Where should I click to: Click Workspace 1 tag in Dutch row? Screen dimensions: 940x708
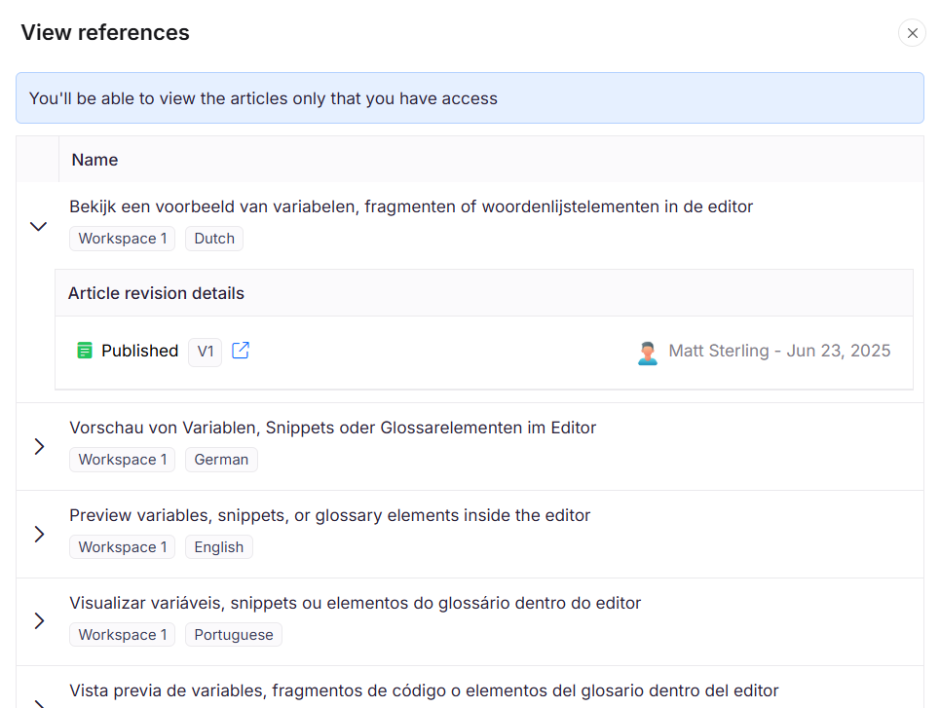[x=123, y=239]
